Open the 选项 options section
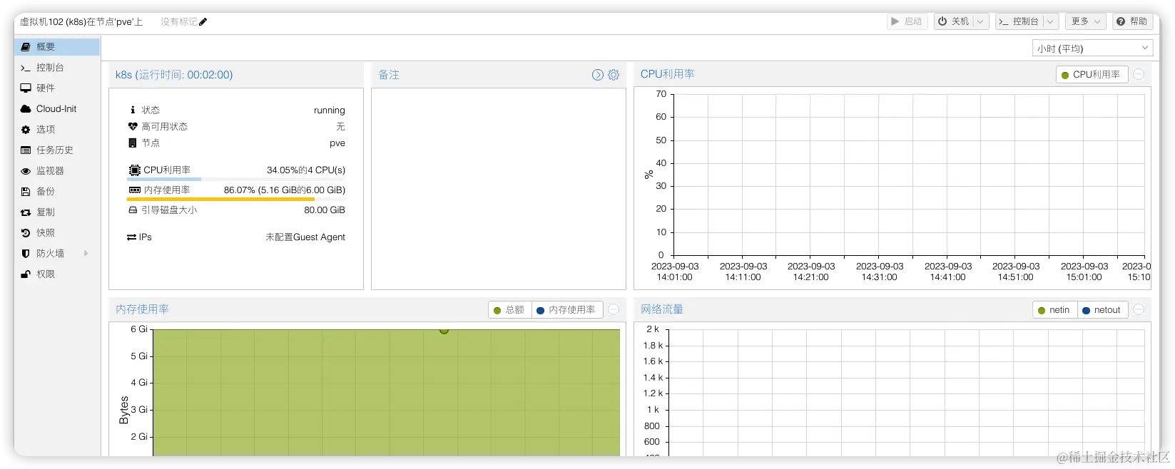 pos(57,130)
